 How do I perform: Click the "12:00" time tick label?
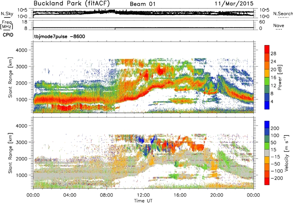(143, 195)
